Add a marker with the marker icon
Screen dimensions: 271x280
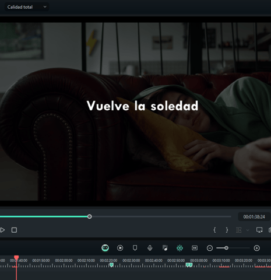[x=135, y=248]
